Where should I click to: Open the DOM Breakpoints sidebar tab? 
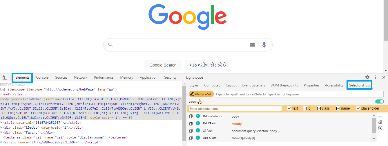(x=284, y=85)
